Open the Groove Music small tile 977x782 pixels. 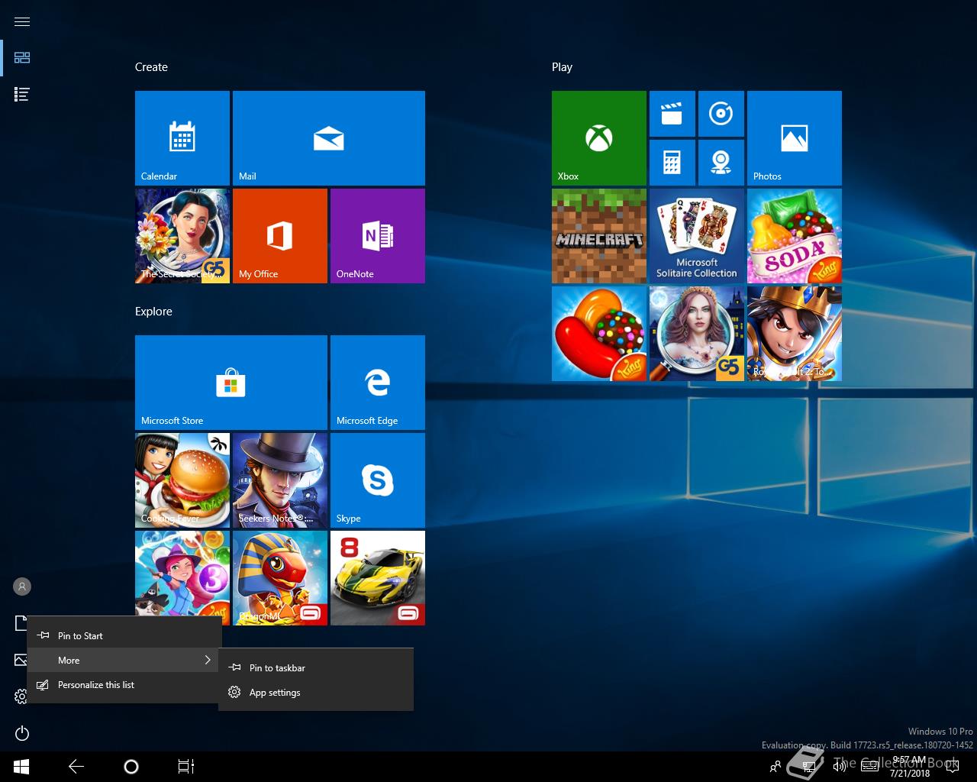click(721, 114)
